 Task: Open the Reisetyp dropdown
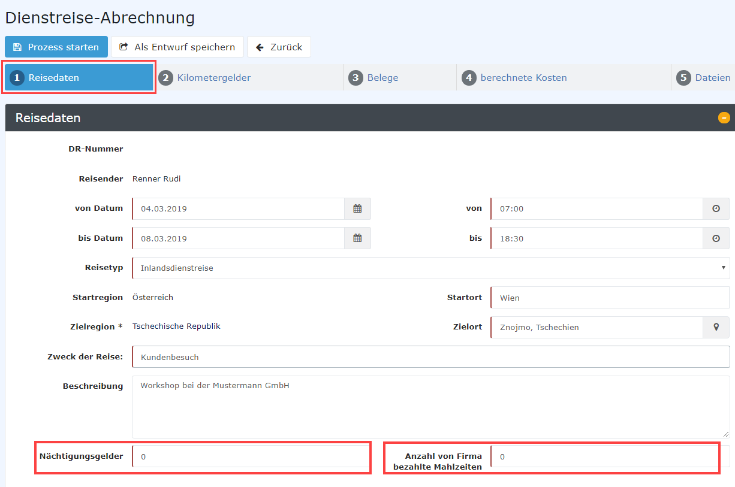(431, 268)
